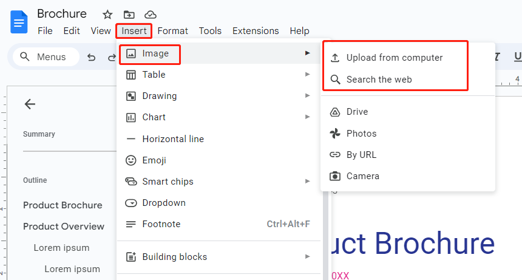522x280 pixels.
Task: Click the undo arrow in toolbar
Action: click(x=91, y=57)
